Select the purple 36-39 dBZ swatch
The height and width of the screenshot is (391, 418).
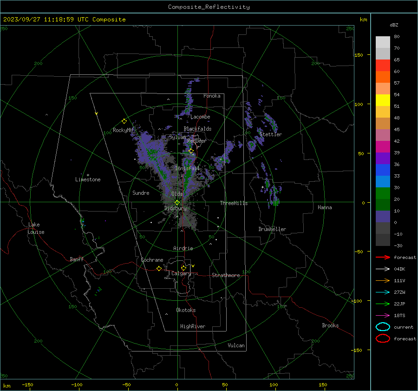[383, 158]
